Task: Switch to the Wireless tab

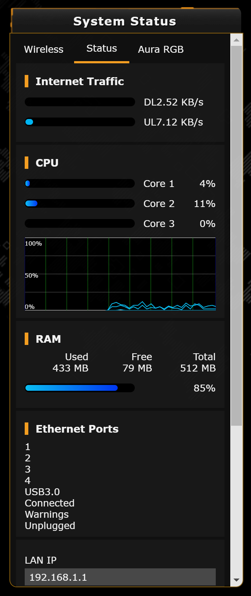Action: [44, 49]
